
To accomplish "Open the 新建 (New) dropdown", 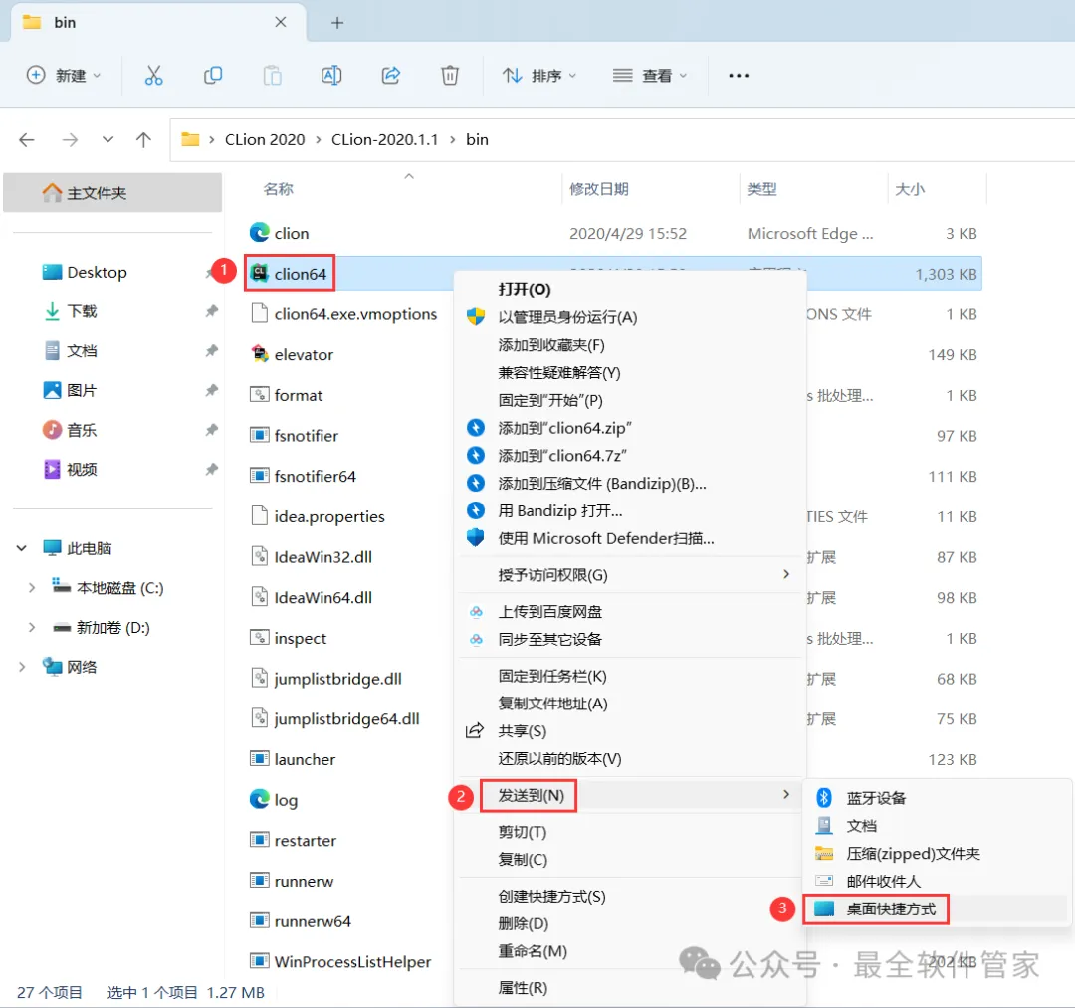I will tap(64, 76).
